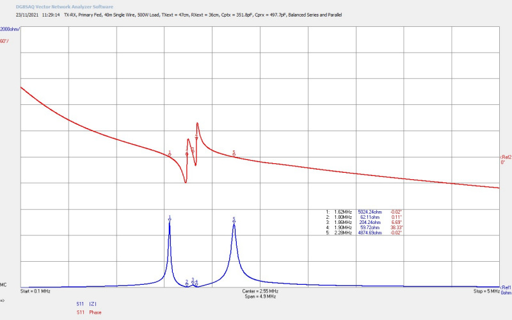Click marker 2 on the blue trace
Viewport: 512px width, 320px height.
click(187, 282)
